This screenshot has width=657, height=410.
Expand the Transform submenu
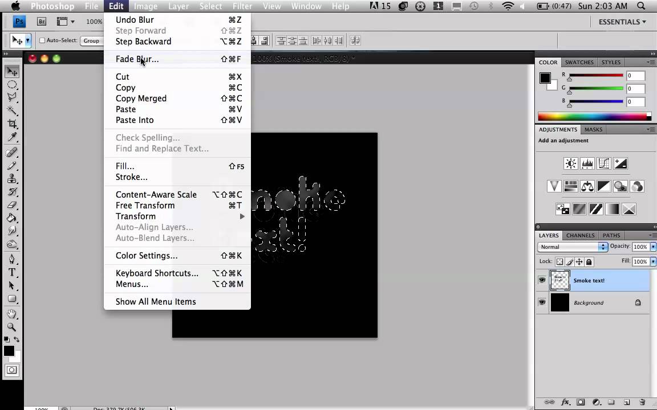tap(177, 216)
